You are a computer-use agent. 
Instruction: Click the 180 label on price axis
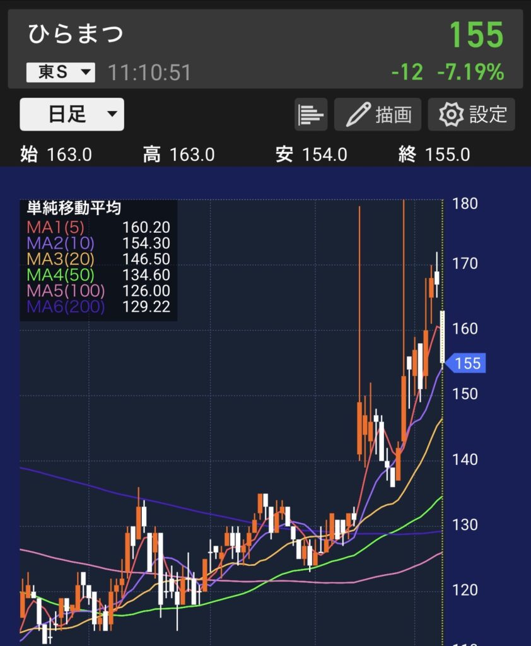point(465,204)
